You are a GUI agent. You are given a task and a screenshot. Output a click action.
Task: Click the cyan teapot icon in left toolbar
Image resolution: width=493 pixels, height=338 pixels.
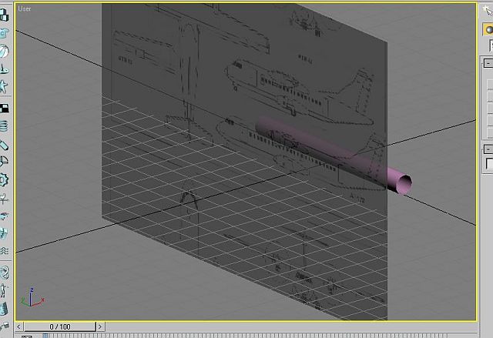tap(5, 33)
